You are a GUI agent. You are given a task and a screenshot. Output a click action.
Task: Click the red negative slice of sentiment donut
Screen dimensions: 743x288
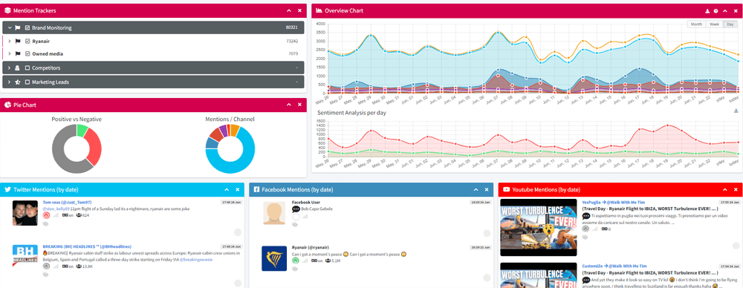tap(94, 147)
